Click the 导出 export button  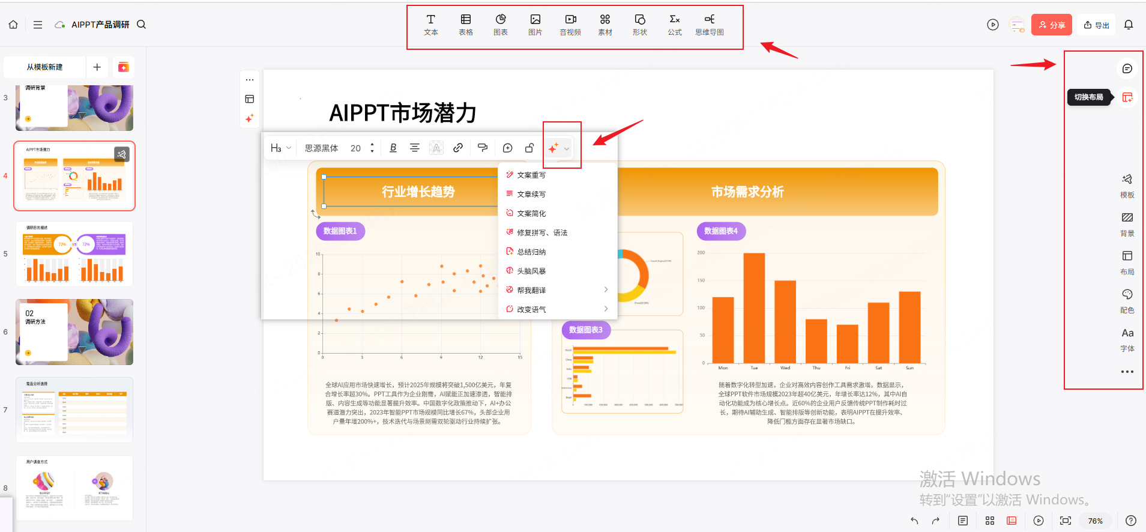(1096, 25)
